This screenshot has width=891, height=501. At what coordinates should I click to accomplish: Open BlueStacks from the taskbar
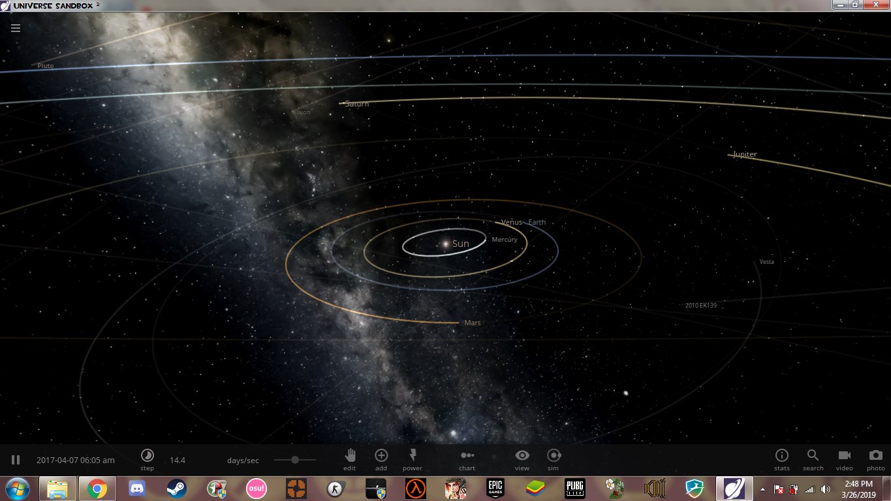point(535,489)
